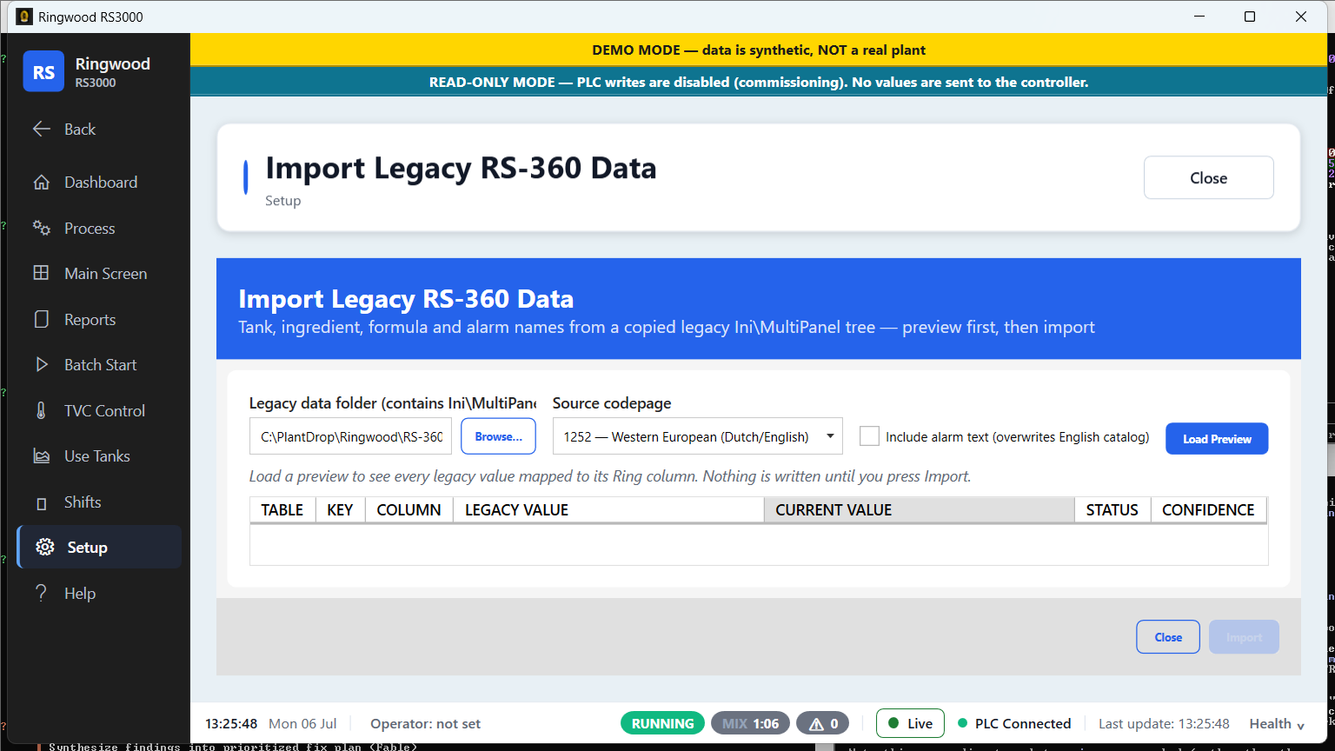Click the READ-ONLY MODE banner text
The height and width of the screenshot is (751, 1335).
click(x=759, y=82)
